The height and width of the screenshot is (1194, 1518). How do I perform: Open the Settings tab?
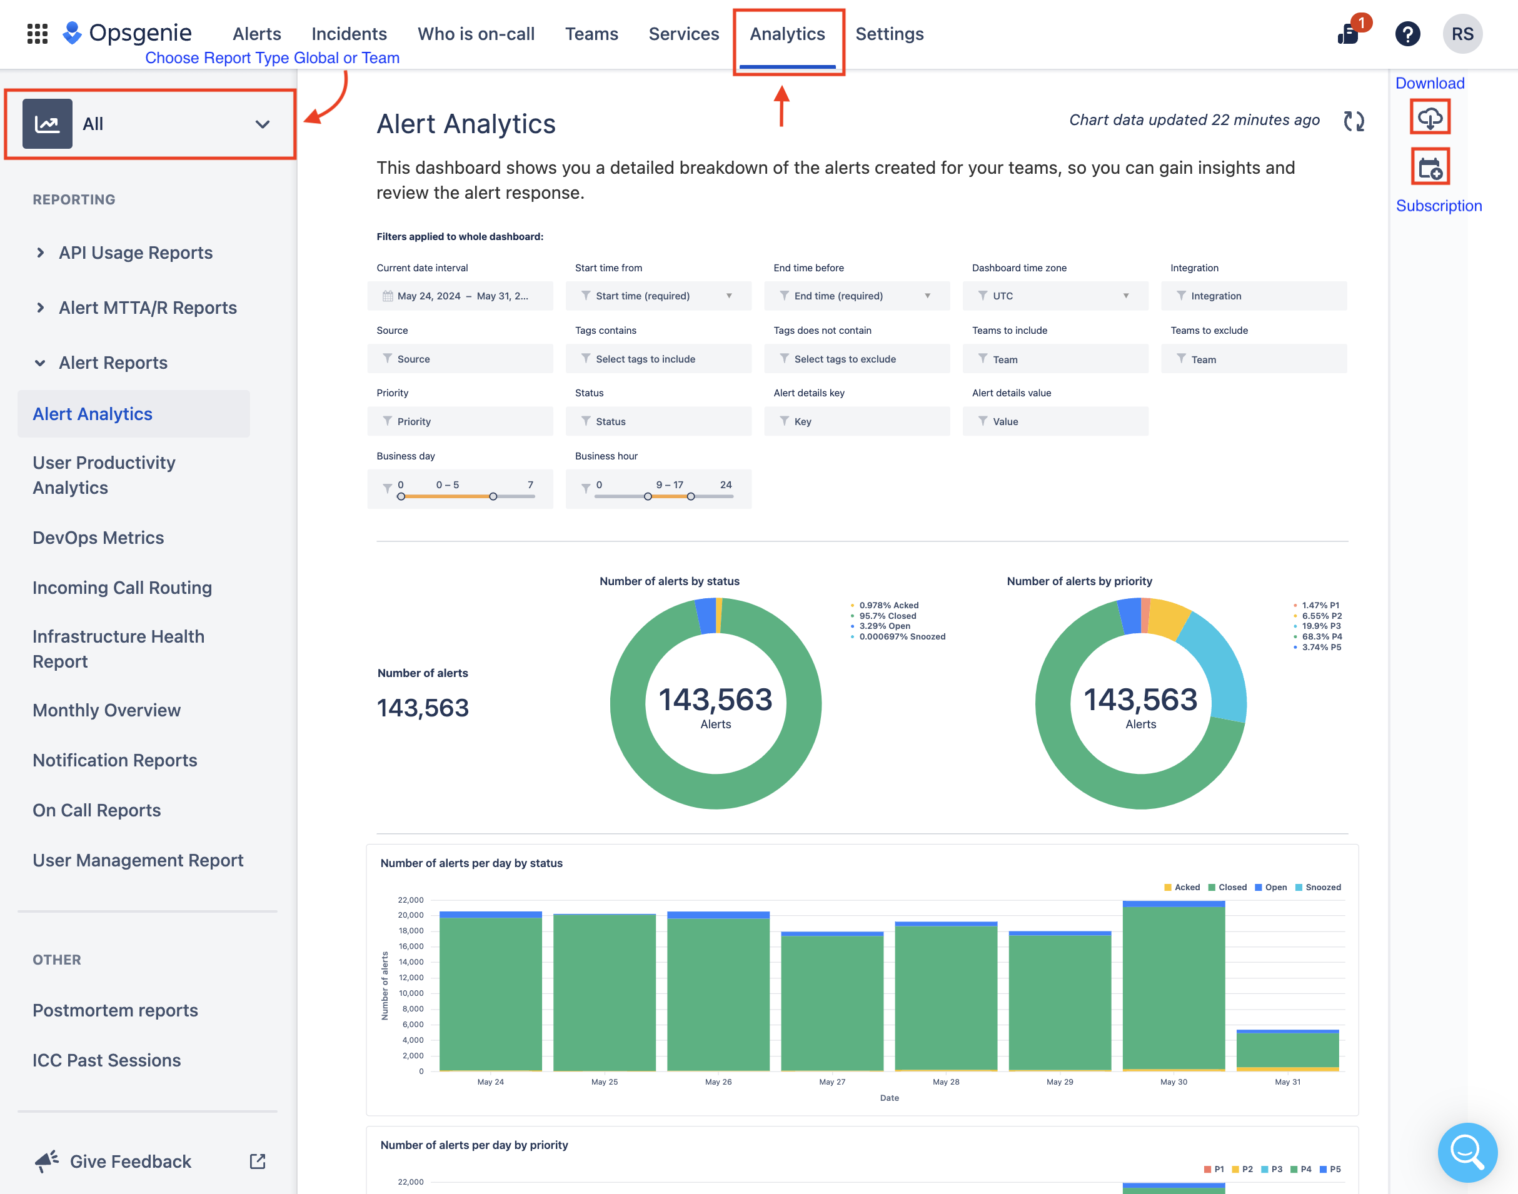pos(888,34)
